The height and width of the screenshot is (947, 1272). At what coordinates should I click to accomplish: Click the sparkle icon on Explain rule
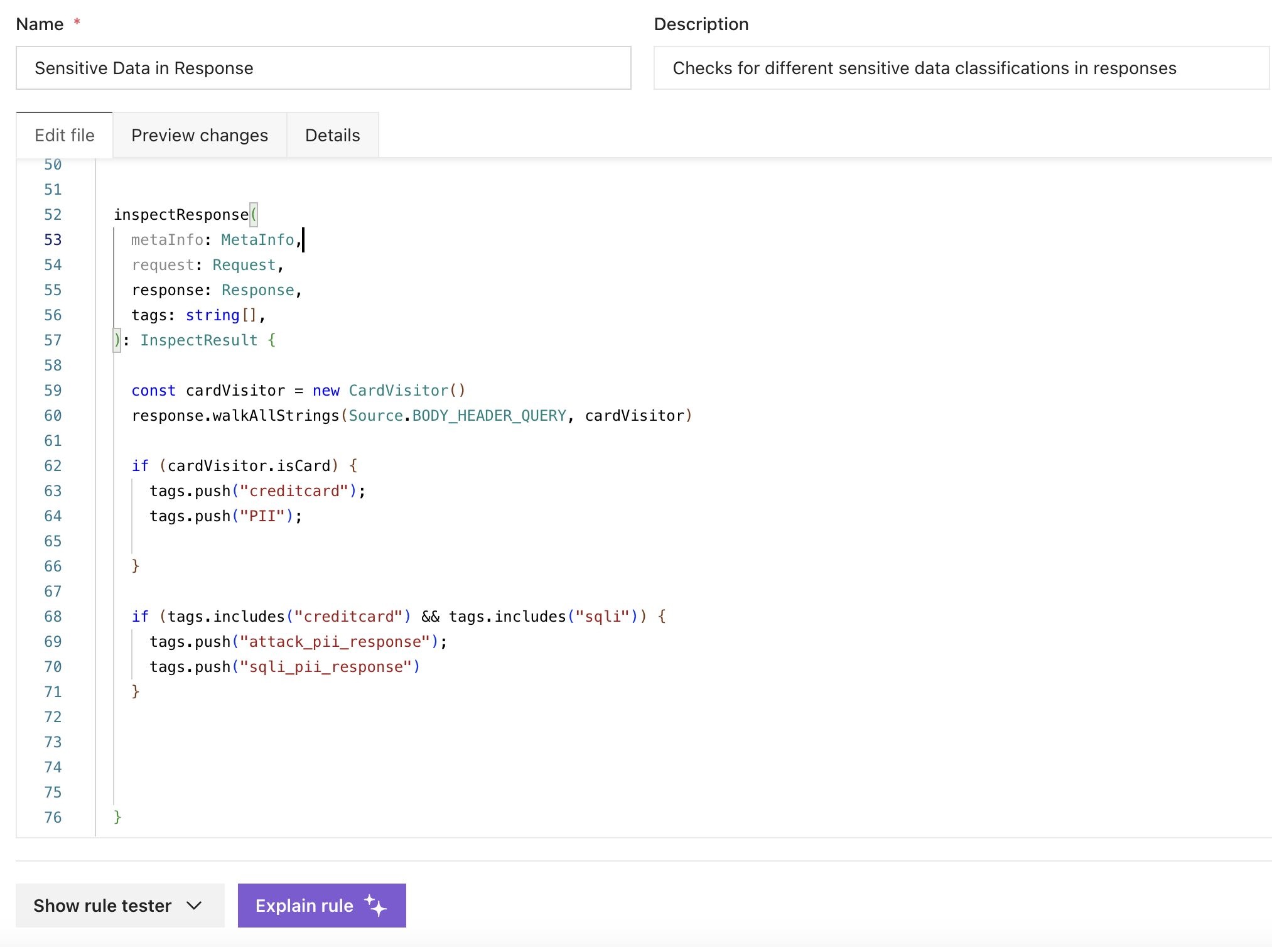375,906
